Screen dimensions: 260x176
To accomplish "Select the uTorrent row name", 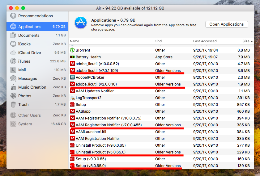I will (x=83, y=50).
